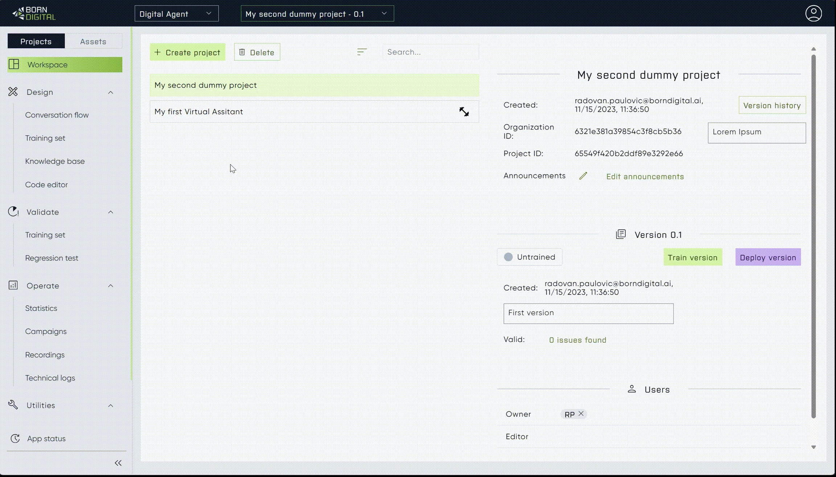Click the pencil icon beside Announcements
This screenshot has height=477, width=836.
click(x=583, y=176)
